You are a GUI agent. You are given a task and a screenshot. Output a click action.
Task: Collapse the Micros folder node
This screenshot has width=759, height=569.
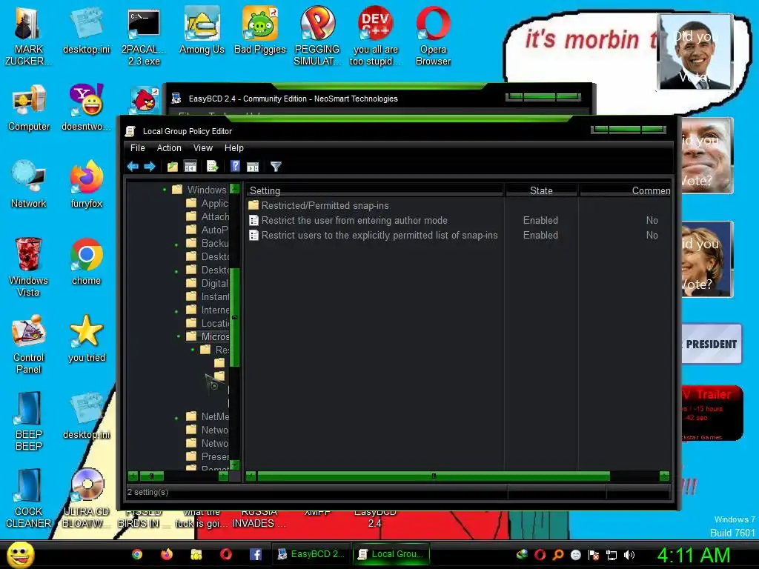pos(179,336)
